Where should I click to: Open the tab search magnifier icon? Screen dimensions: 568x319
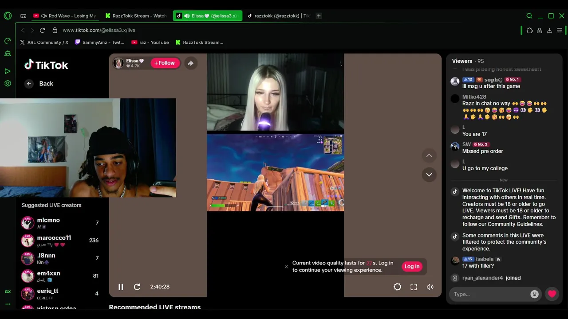529,16
